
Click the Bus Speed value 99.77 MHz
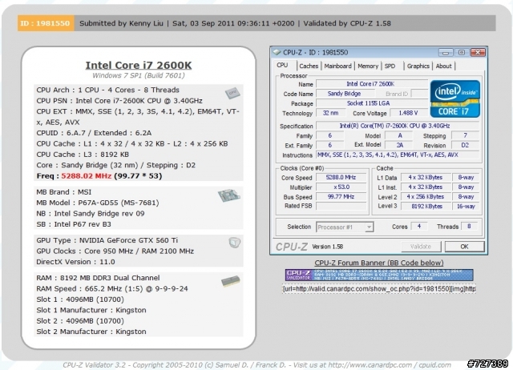coord(341,196)
